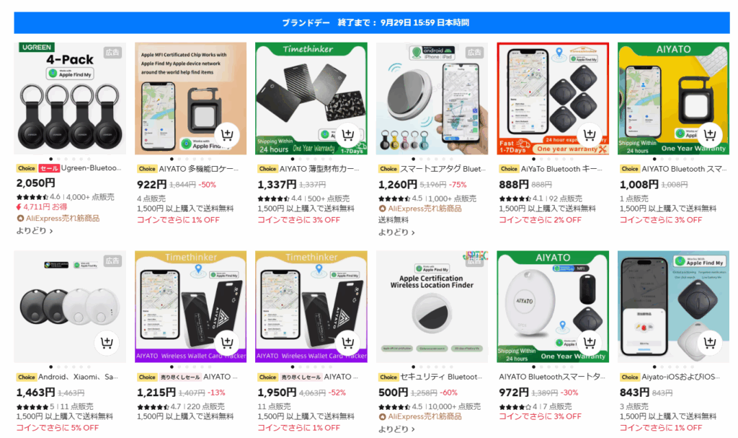738x438 pixels.
Task: Add the 1,337円 thin wallet card to cart
Action: [x=348, y=135]
